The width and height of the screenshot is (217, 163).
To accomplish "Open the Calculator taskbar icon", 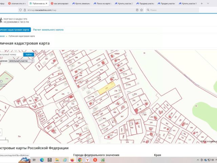I will pyautogui.click(x=50, y=160).
